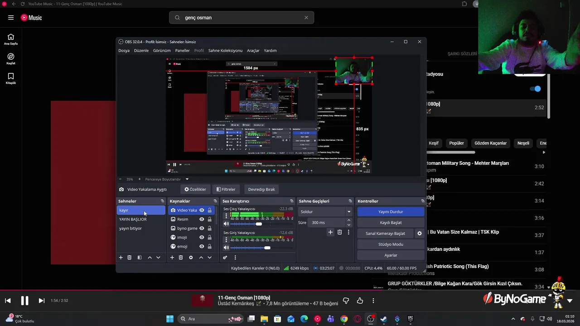Toggle lock on Resim source
Screen dimensions: 580x326
click(x=209, y=219)
